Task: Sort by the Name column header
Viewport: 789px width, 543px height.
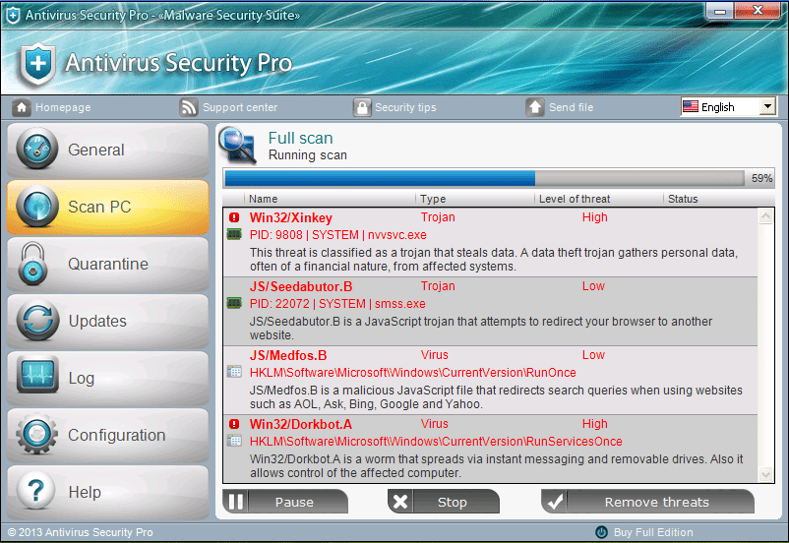Action: (264, 199)
